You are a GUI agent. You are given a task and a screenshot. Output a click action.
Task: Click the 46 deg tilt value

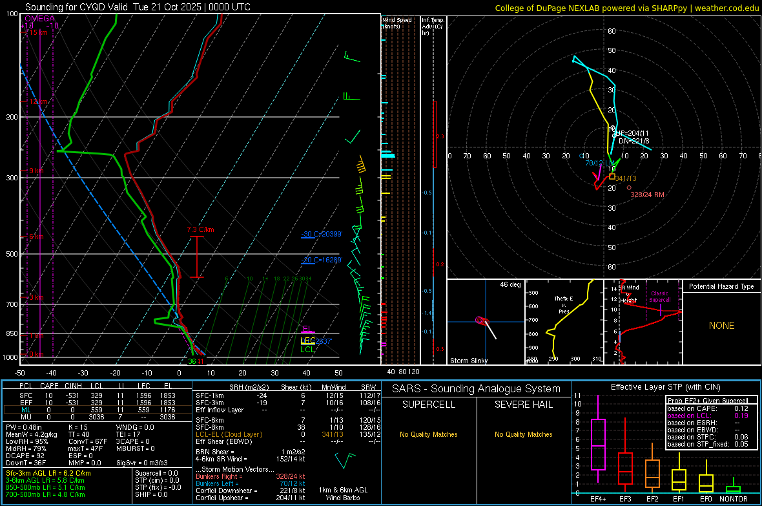pos(510,284)
